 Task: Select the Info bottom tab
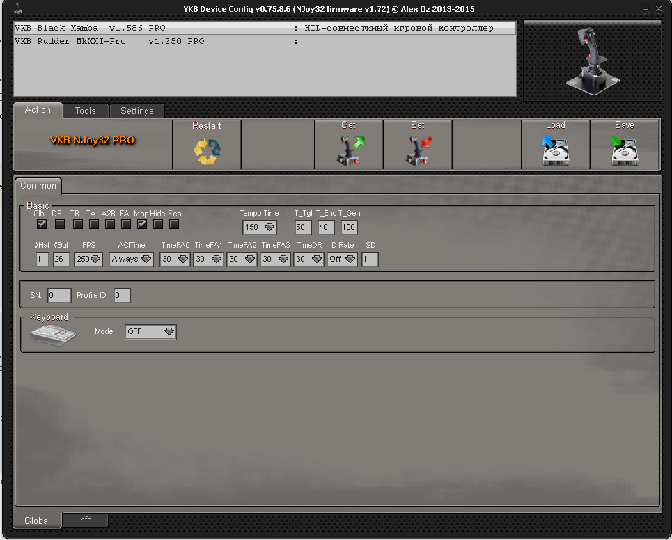click(85, 520)
